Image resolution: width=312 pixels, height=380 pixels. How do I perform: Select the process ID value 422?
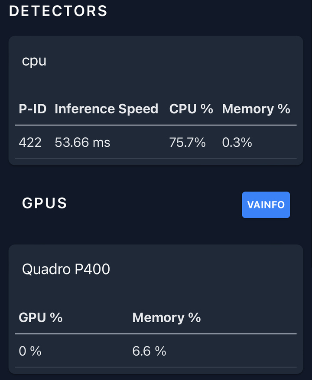(30, 142)
